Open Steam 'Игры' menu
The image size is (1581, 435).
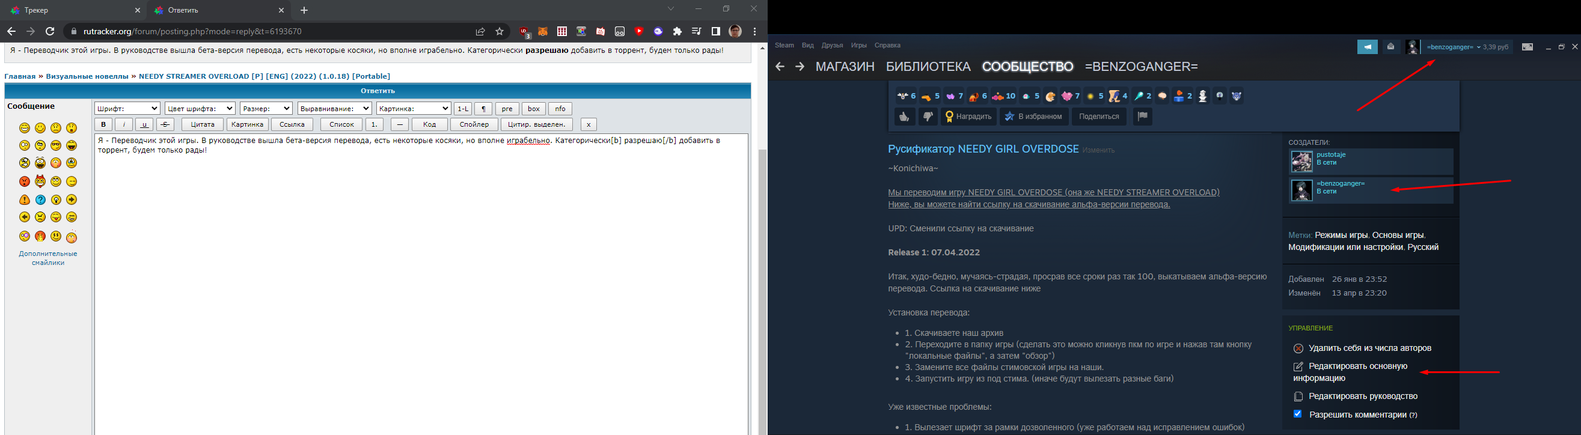point(858,46)
